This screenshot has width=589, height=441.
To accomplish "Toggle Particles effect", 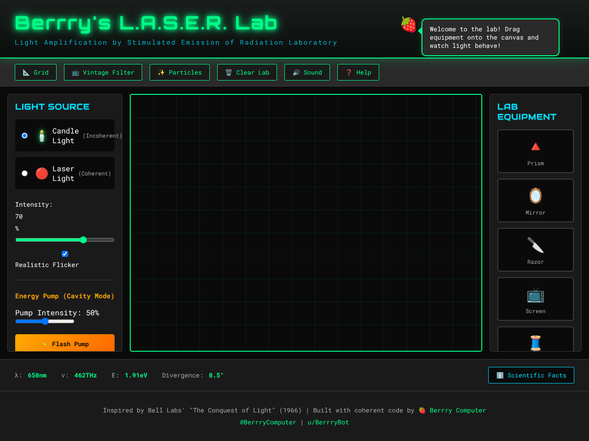I will point(179,72).
